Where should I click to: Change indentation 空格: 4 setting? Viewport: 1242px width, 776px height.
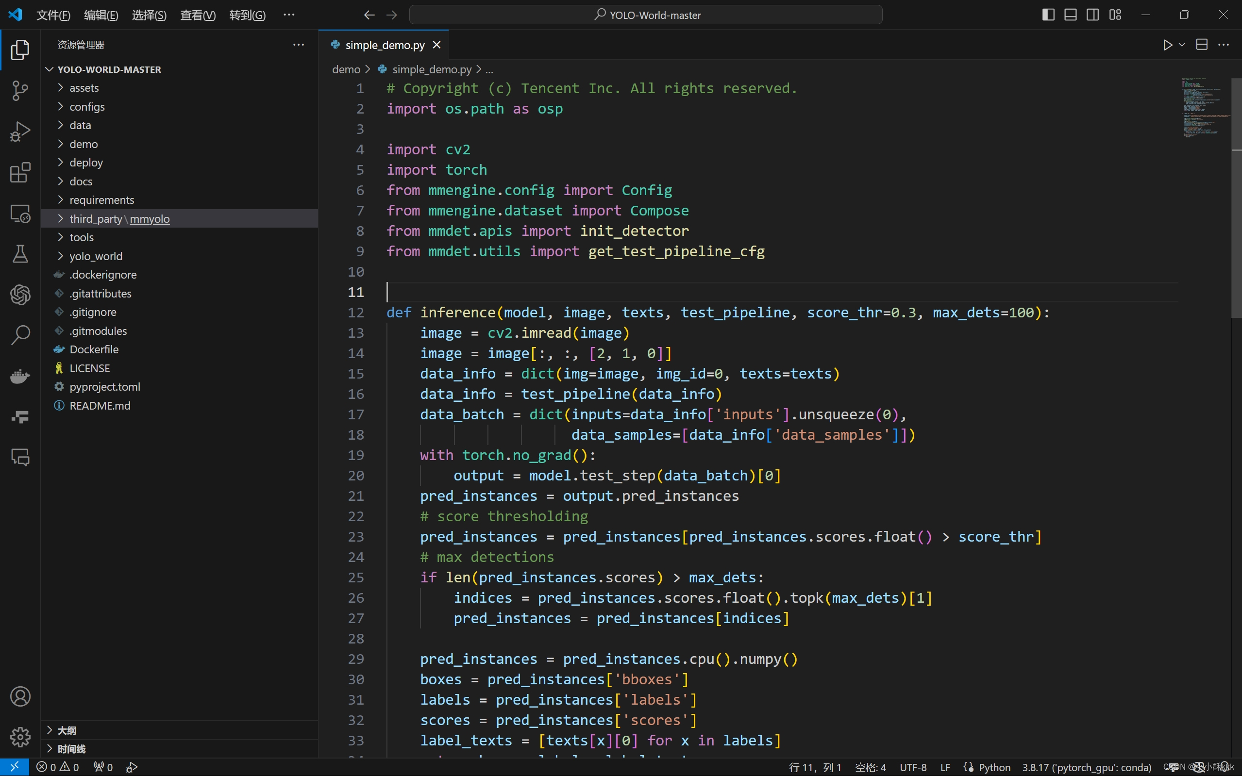pos(870,767)
